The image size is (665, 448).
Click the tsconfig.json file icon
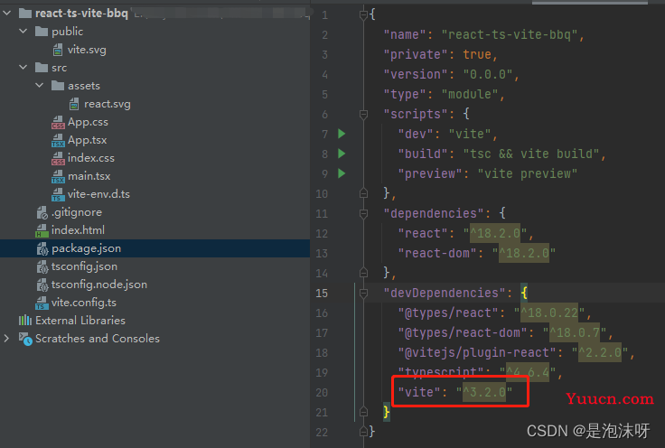coord(42,266)
